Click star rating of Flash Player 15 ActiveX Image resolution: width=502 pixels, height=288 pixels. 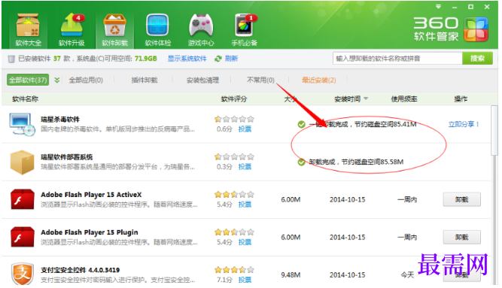coord(234,195)
